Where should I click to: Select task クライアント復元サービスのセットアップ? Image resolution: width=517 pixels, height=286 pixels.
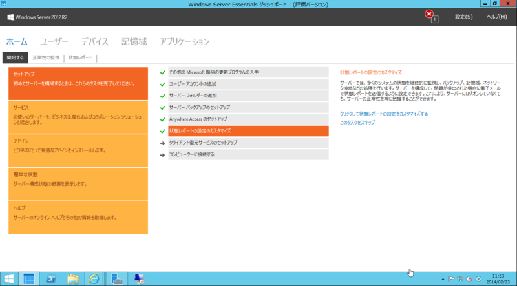tap(248, 143)
